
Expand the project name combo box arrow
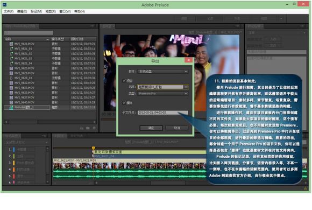[x=186, y=87]
